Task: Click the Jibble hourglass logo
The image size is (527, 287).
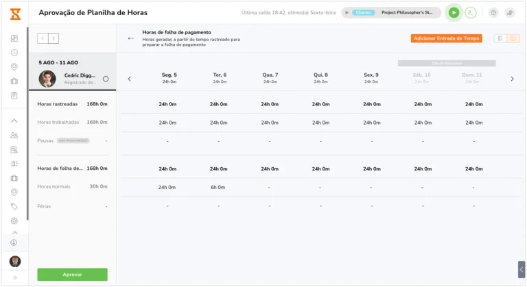Action: click(15, 14)
